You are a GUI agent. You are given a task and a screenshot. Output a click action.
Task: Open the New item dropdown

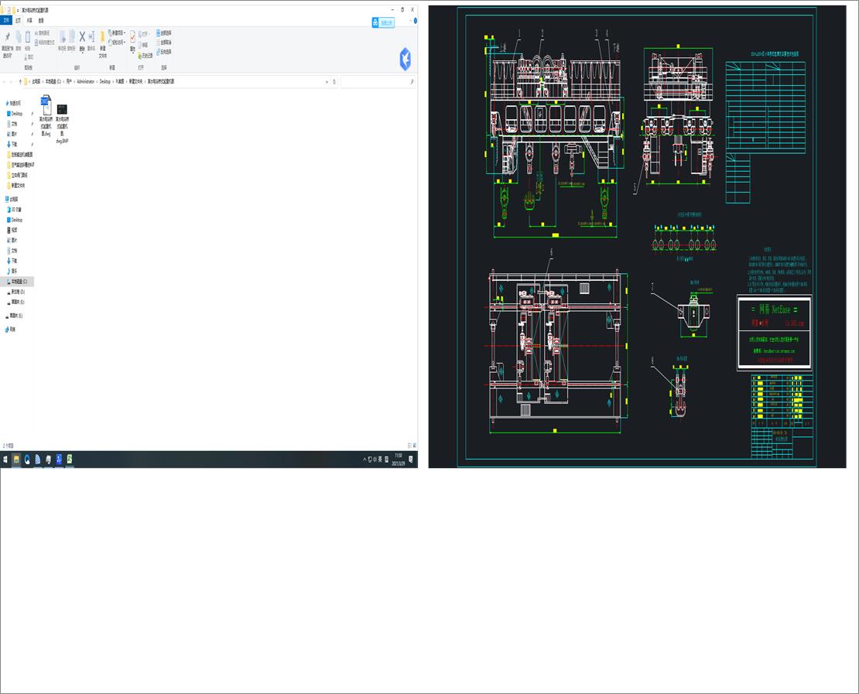(117, 32)
